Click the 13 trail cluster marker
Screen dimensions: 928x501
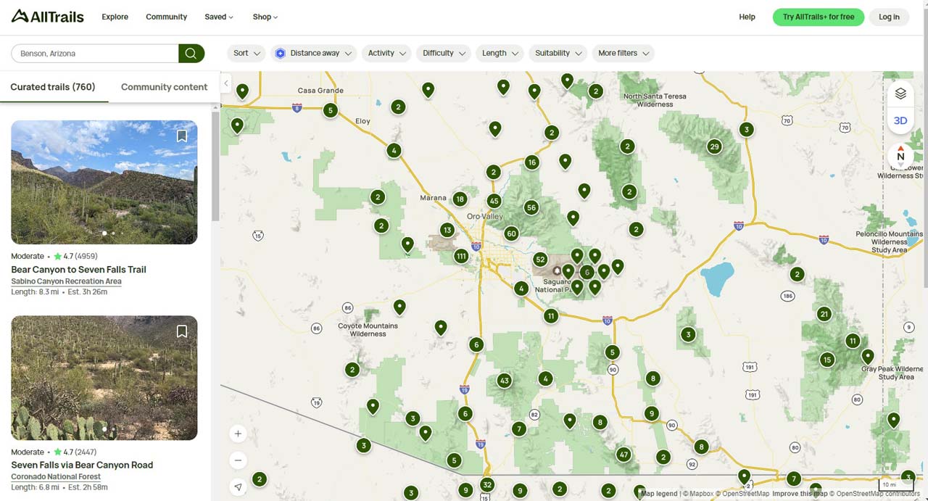point(447,231)
